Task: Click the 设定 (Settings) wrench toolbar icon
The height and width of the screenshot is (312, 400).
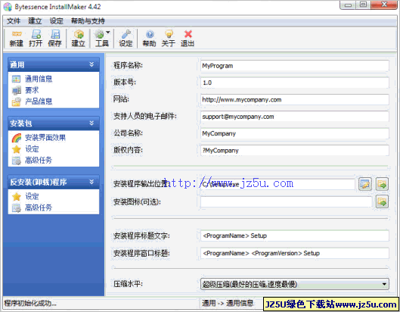Action: pyautogui.click(x=126, y=39)
